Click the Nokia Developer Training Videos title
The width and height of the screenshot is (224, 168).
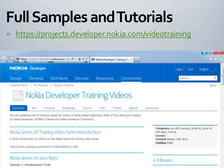(79, 95)
